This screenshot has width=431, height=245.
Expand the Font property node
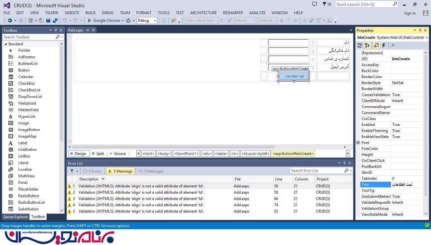pos(358,143)
